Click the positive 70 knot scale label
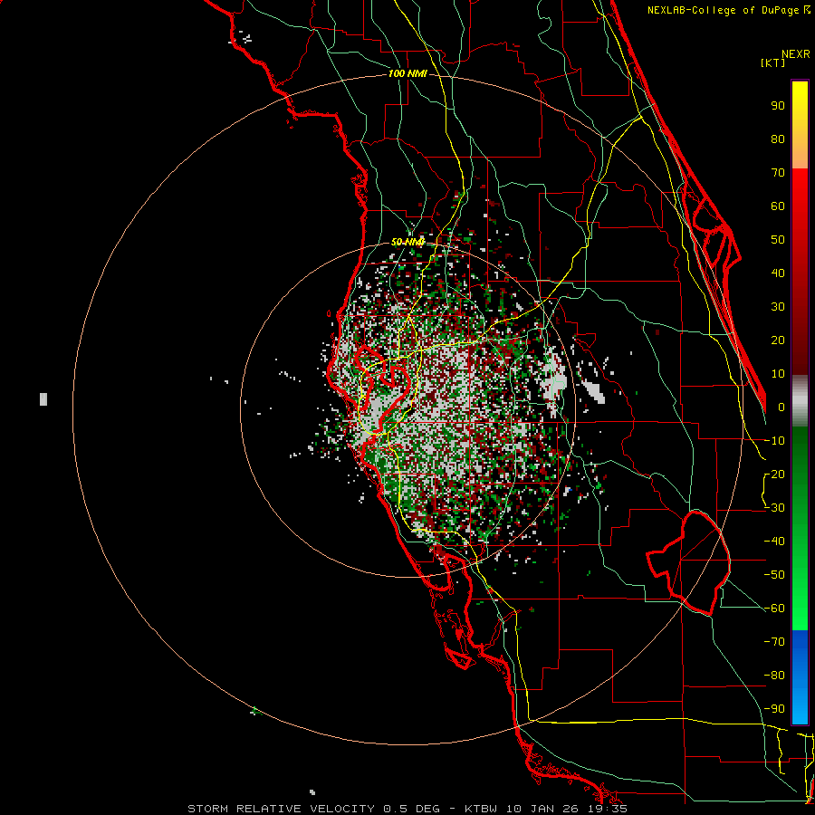This screenshot has width=815, height=815. [x=778, y=173]
